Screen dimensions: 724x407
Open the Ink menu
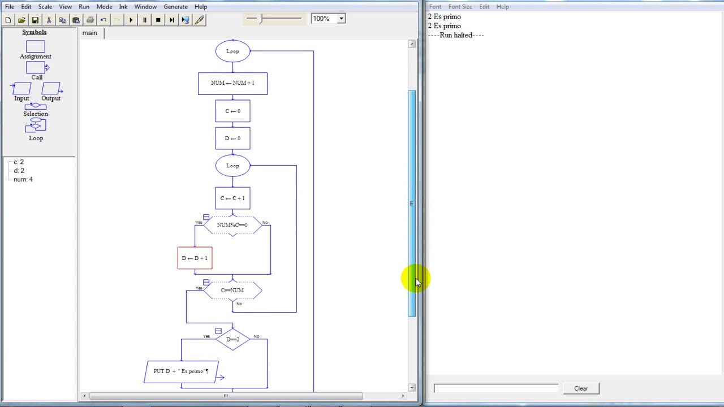(123, 7)
